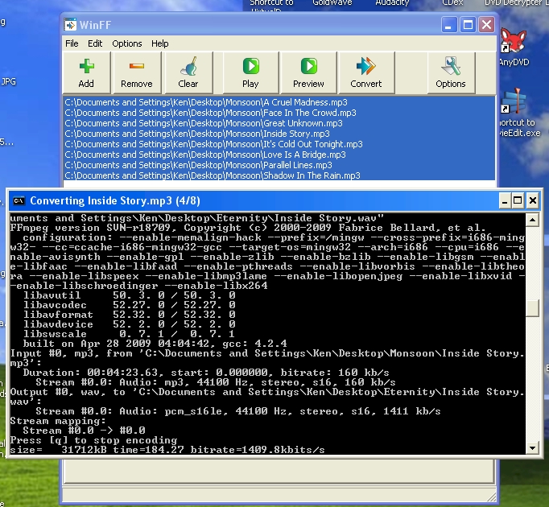Click the console scrollbar up arrow

point(533,221)
